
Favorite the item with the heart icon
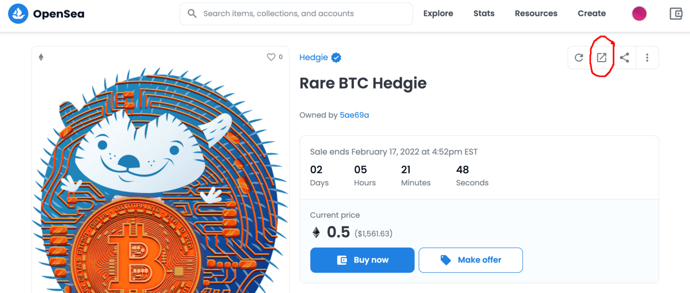271,57
